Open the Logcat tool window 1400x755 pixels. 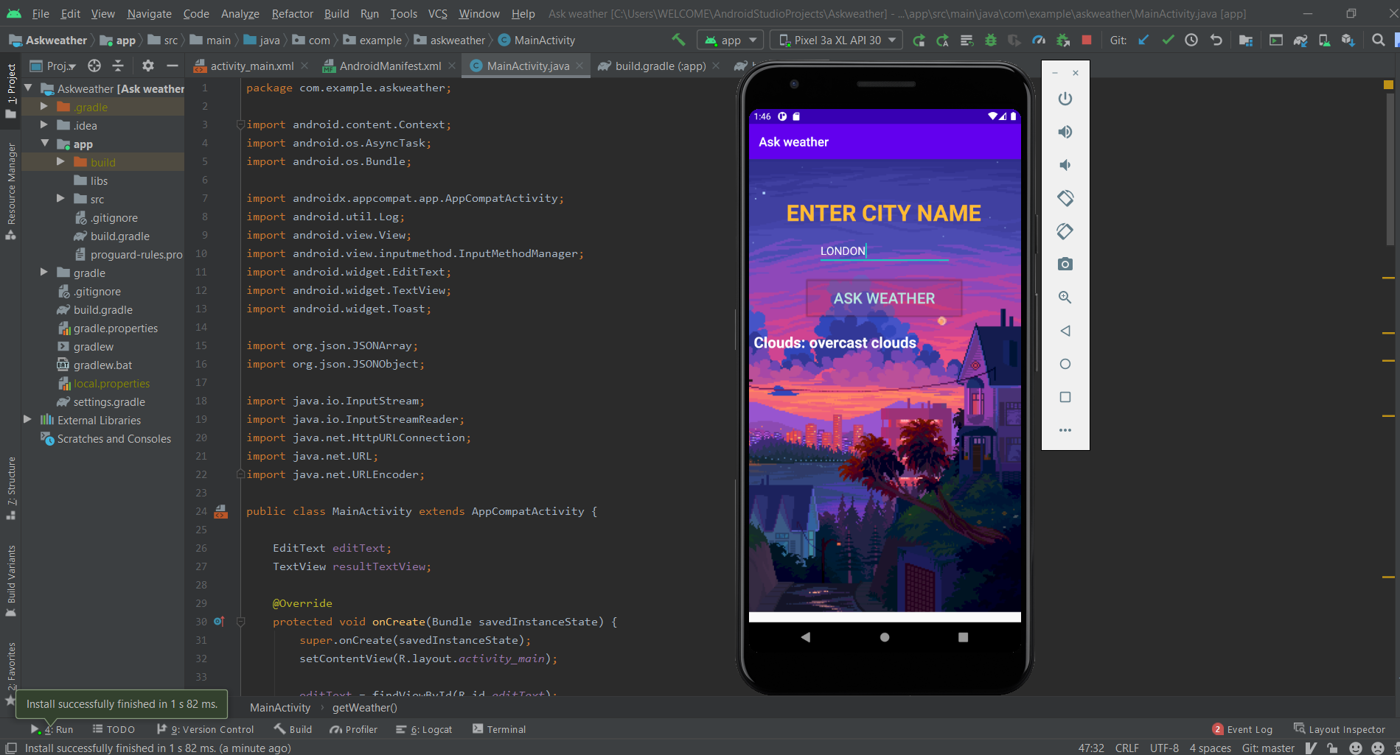tap(424, 729)
